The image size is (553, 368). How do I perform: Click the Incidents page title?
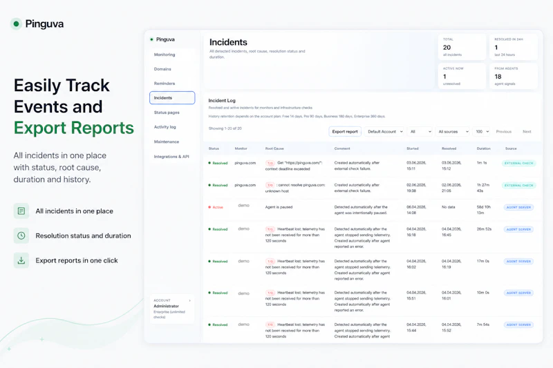(228, 42)
